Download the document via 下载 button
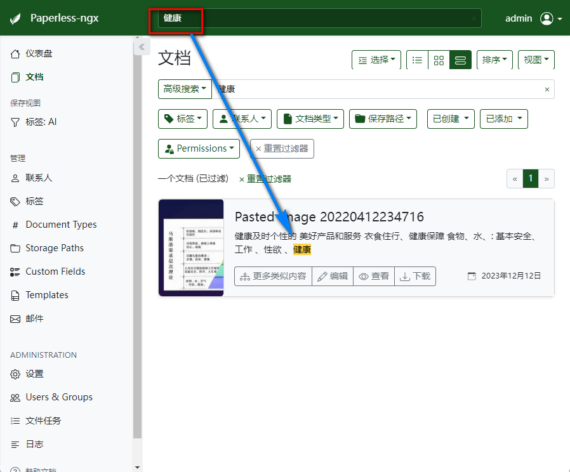Image resolution: width=570 pixels, height=472 pixels. click(x=415, y=276)
